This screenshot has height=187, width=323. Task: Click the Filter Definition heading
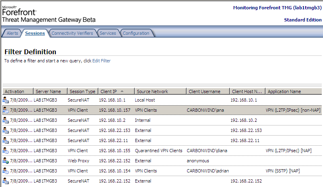(x=30, y=52)
